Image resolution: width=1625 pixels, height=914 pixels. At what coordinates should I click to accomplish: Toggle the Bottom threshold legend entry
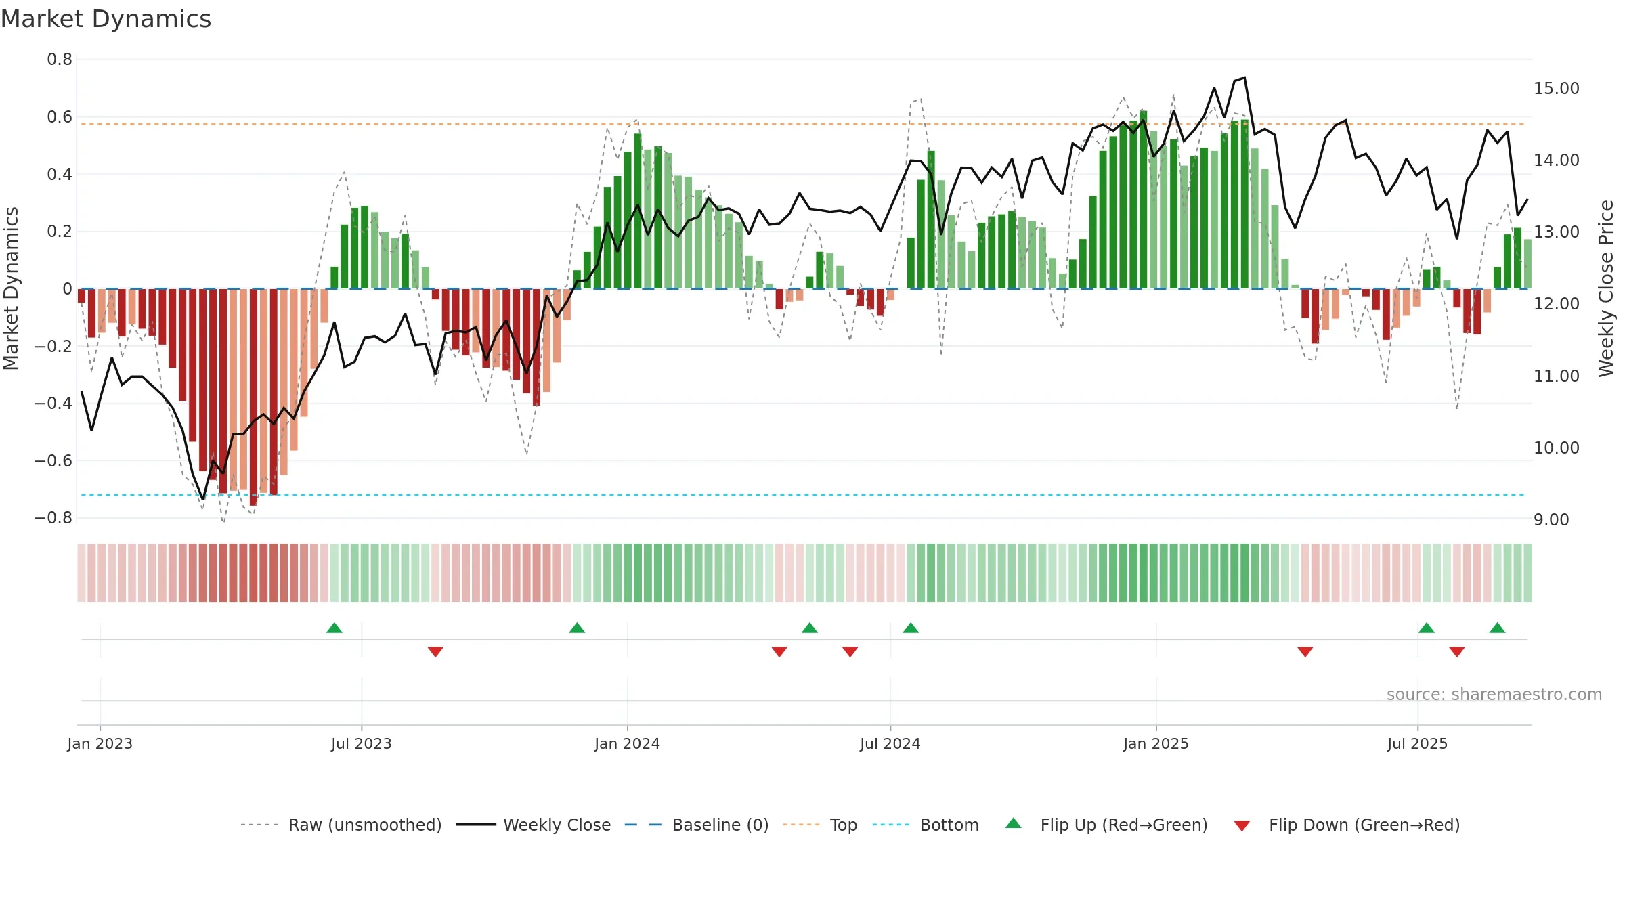[926, 825]
